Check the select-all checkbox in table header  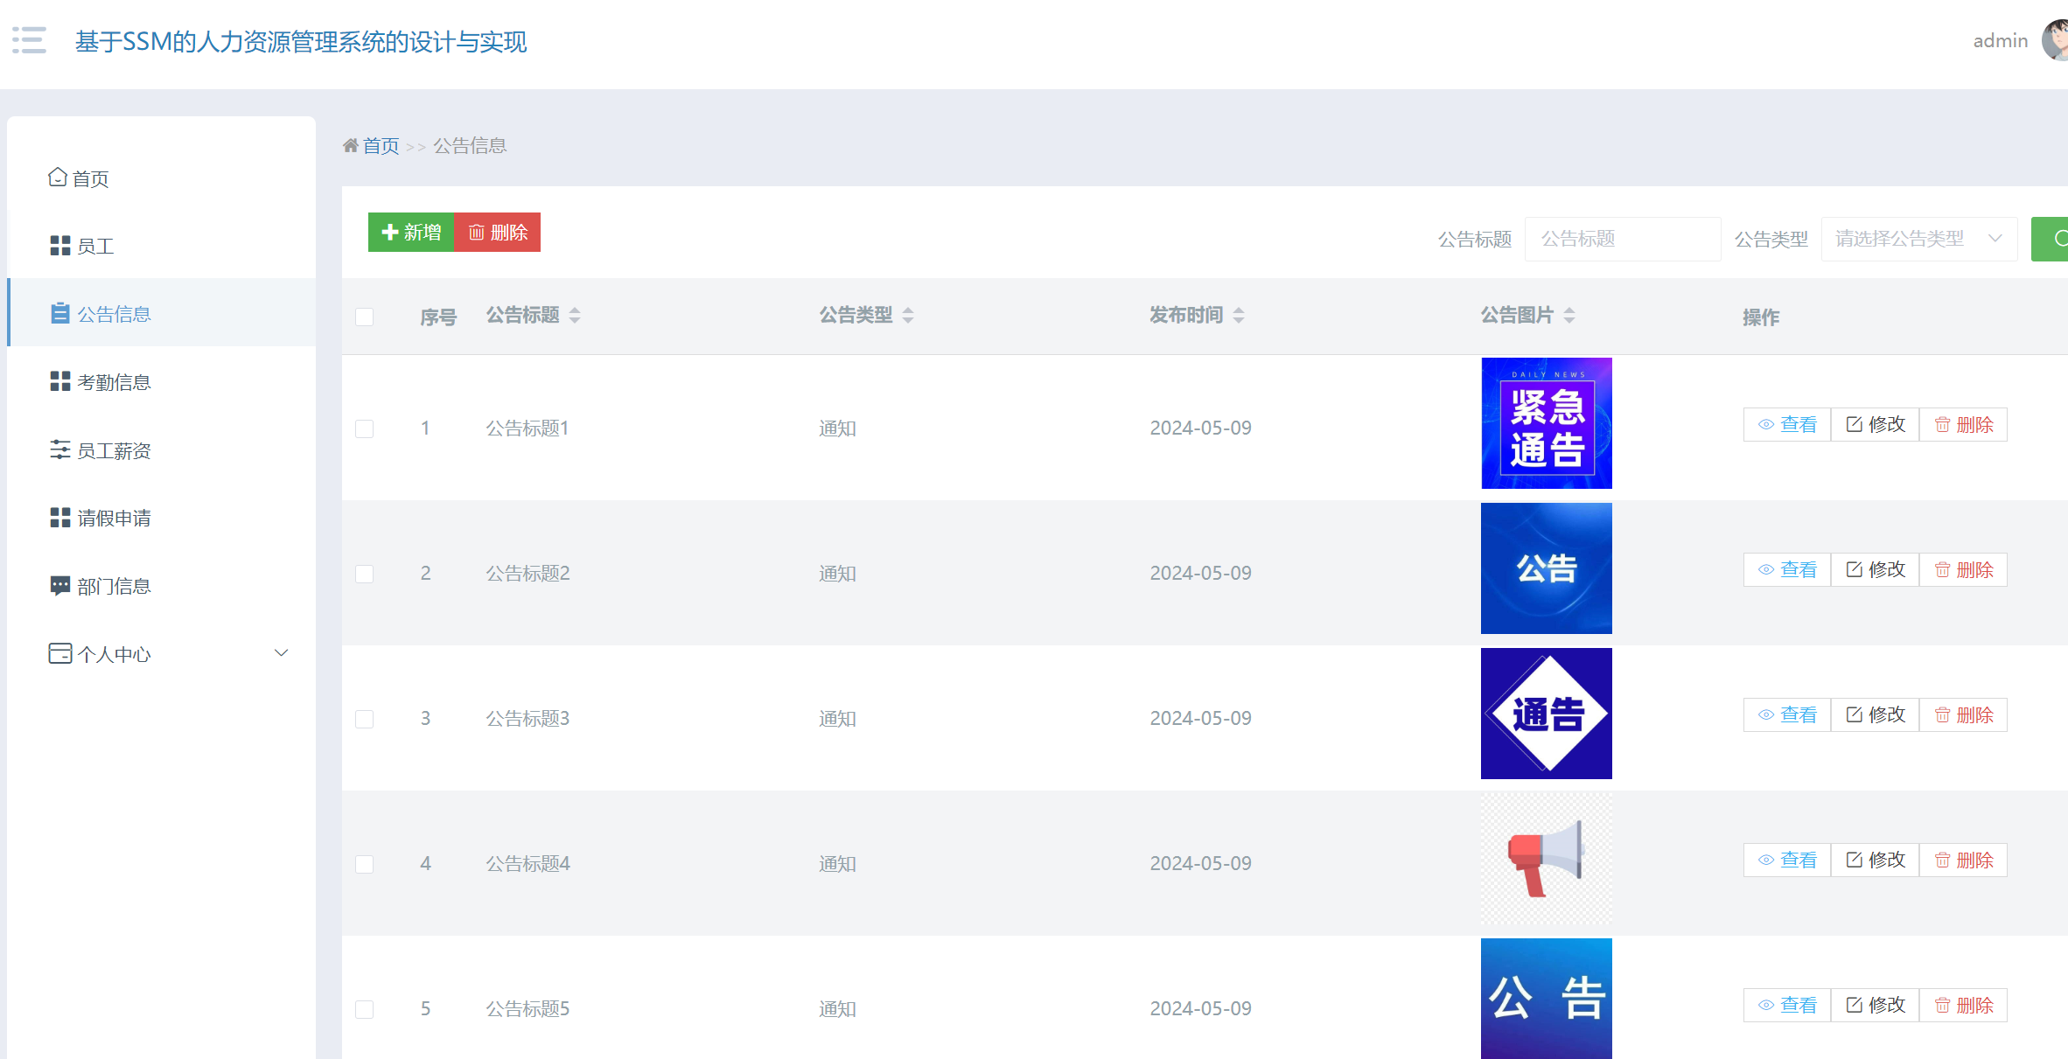click(365, 316)
